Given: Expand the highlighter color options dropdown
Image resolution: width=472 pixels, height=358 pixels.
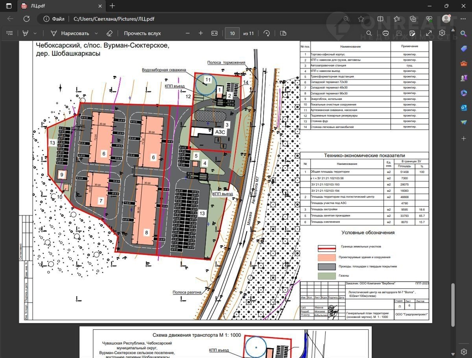Looking at the screenshot, I should pyautogui.click(x=35, y=33).
